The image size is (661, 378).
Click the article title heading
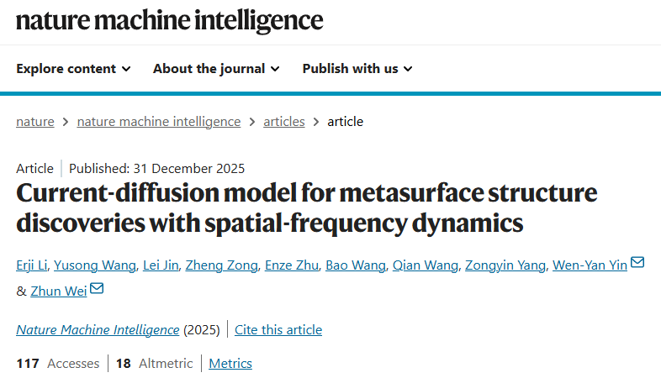pos(307,207)
